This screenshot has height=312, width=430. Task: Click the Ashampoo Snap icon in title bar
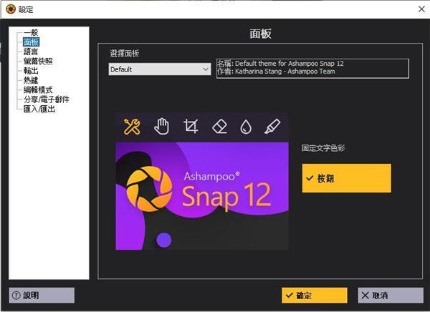tap(11, 9)
